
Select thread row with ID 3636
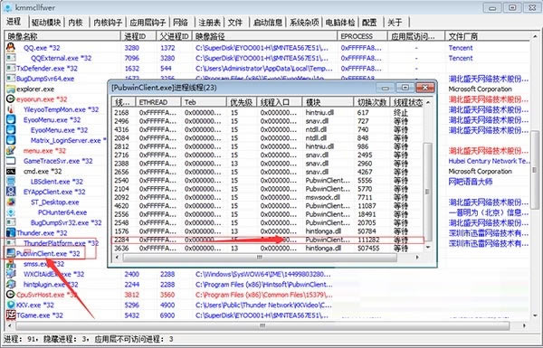[x=267, y=249]
